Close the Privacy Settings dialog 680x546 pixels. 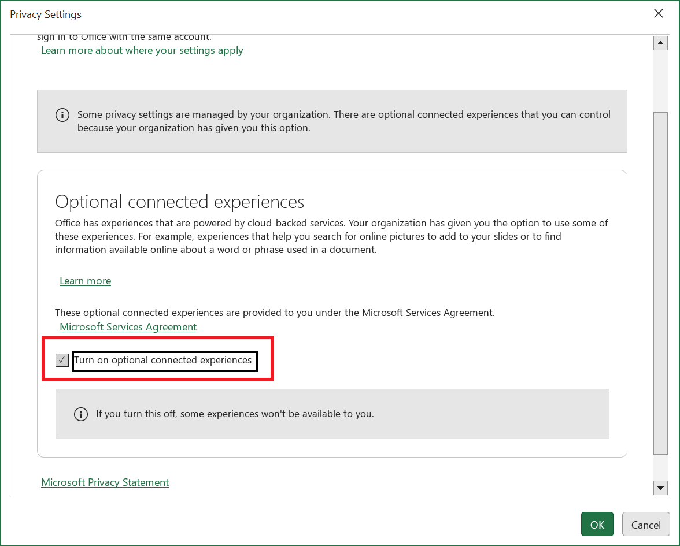(658, 14)
